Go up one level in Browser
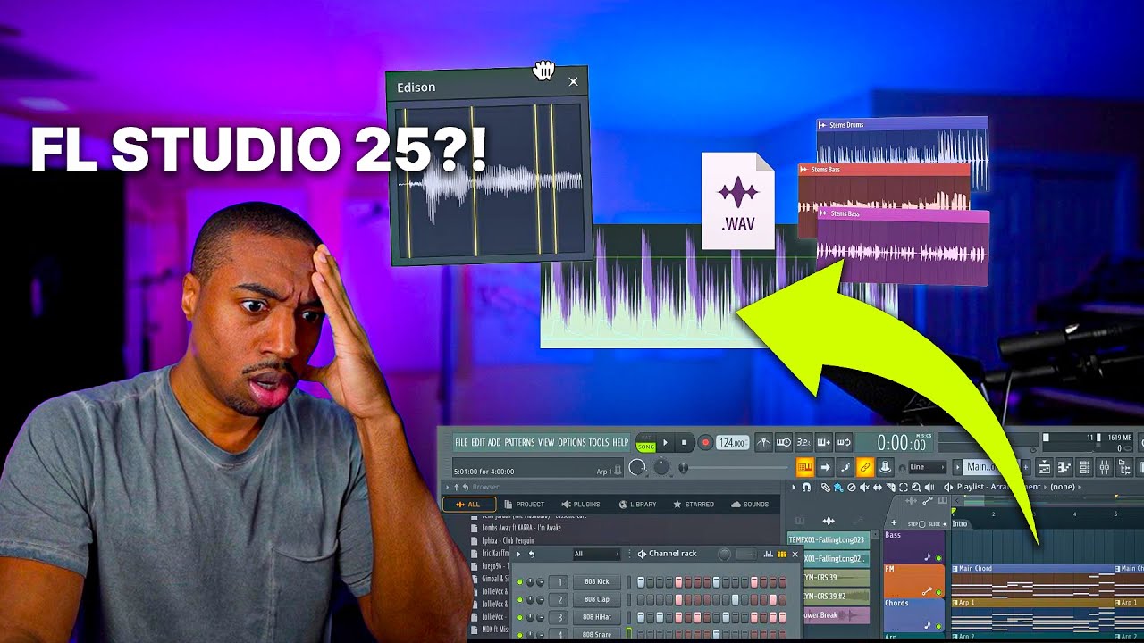1144x643 pixels. (457, 487)
